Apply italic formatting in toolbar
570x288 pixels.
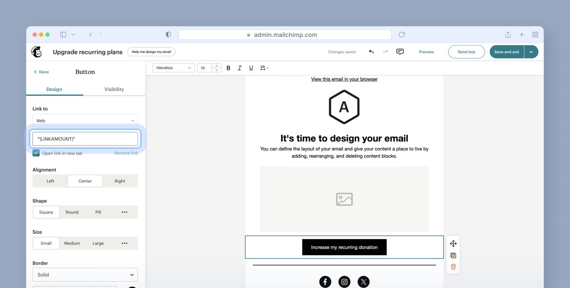[240, 68]
